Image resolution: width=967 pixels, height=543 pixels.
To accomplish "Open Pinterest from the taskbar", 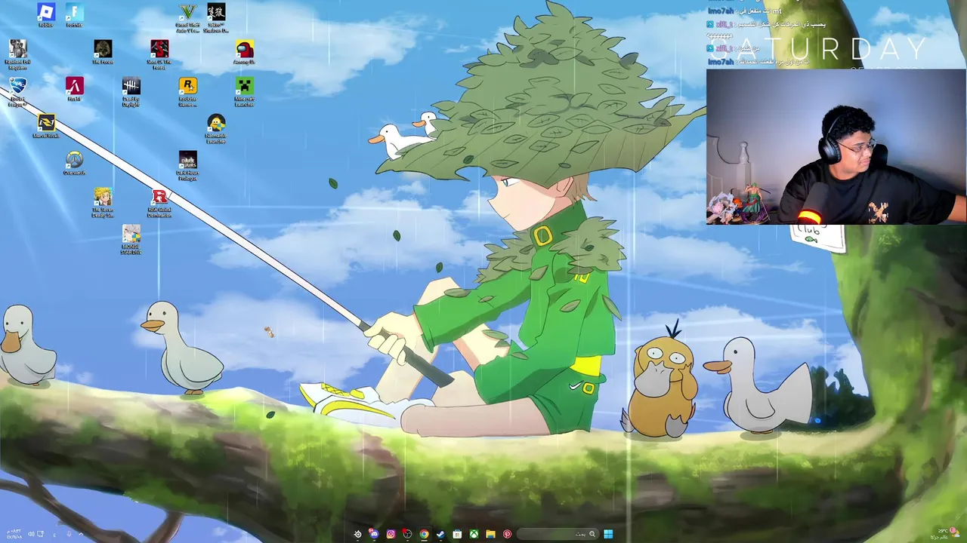I will coord(507,534).
